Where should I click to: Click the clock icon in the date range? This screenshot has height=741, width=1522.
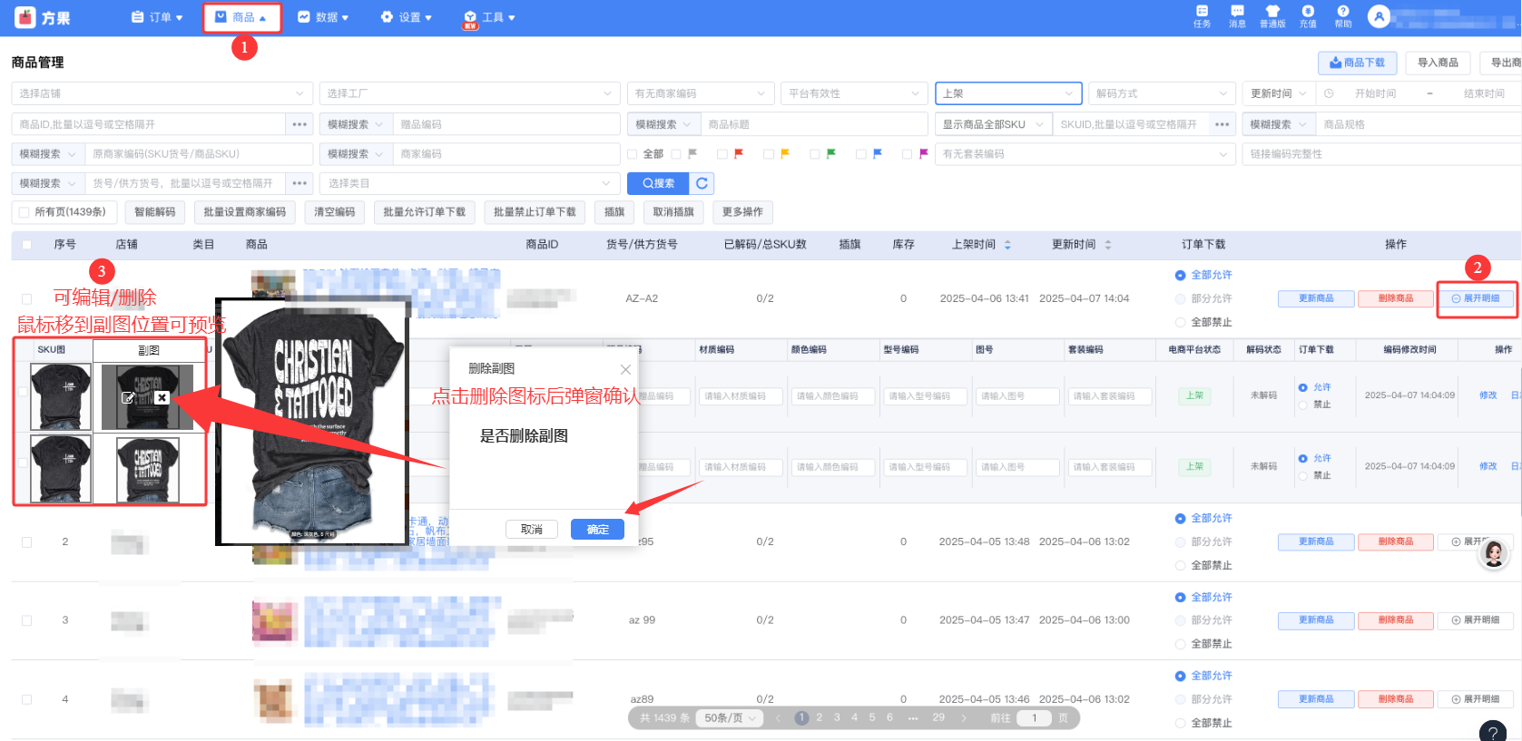(x=1329, y=93)
